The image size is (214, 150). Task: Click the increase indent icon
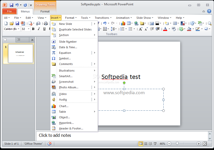click(x=158, y=29)
